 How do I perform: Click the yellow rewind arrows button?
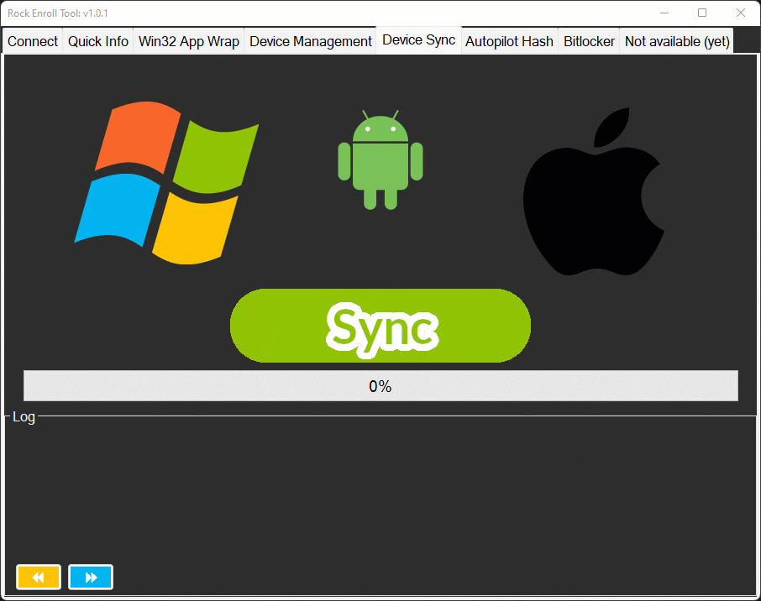[x=39, y=577]
